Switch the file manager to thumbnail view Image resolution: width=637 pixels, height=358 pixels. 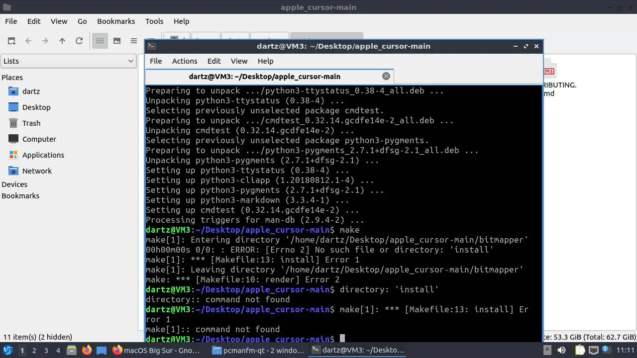pyautogui.click(x=117, y=41)
